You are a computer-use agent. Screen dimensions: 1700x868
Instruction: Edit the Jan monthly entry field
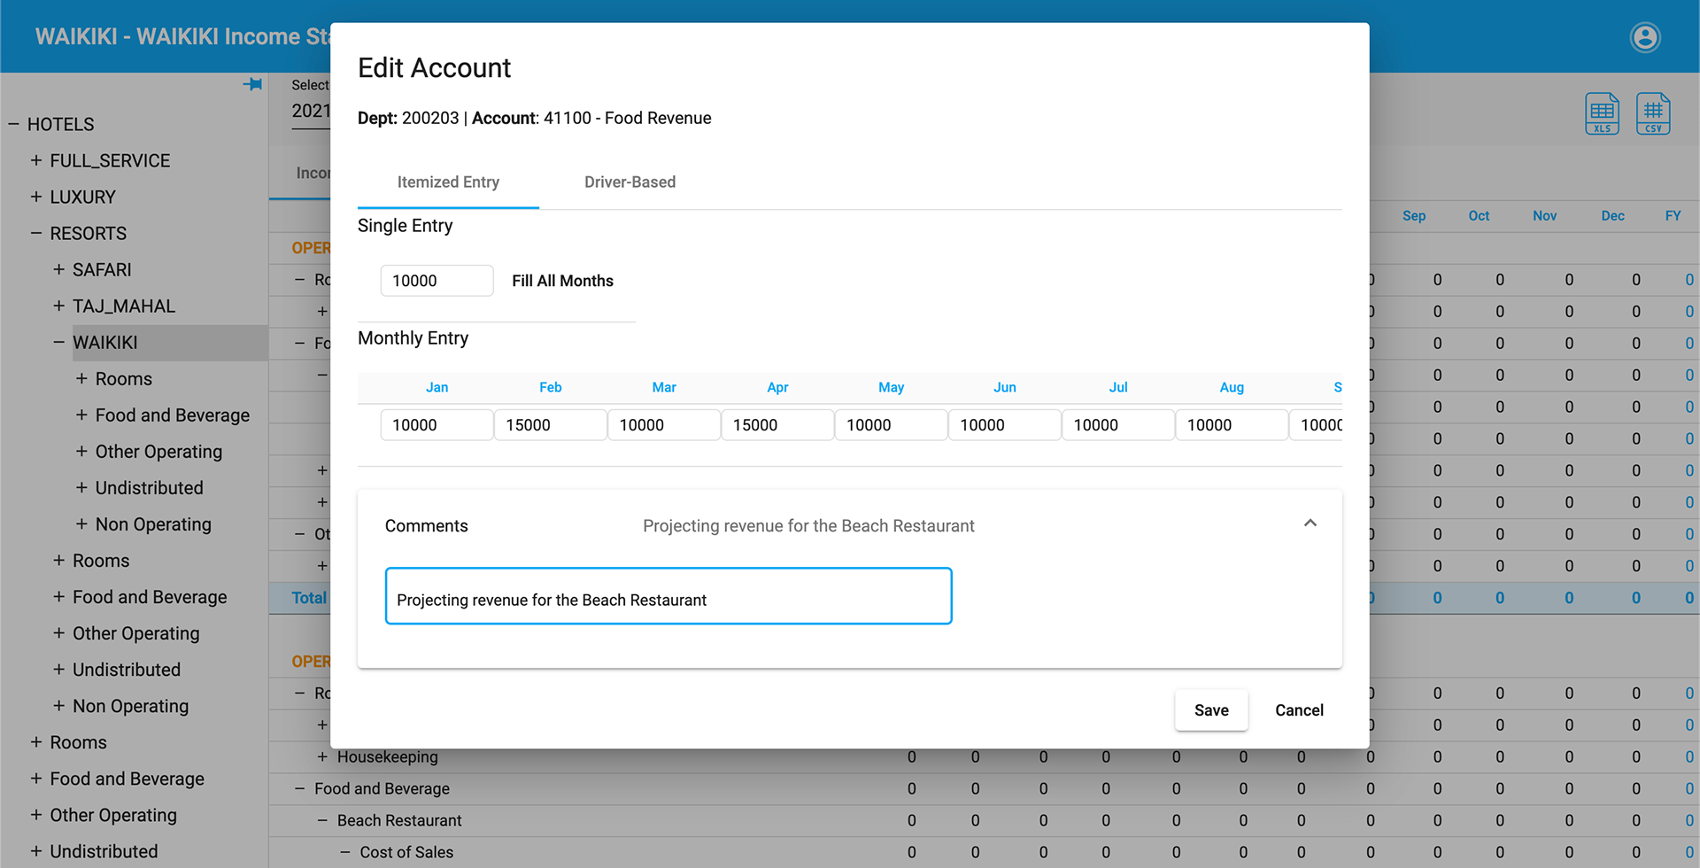pyautogui.click(x=437, y=425)
